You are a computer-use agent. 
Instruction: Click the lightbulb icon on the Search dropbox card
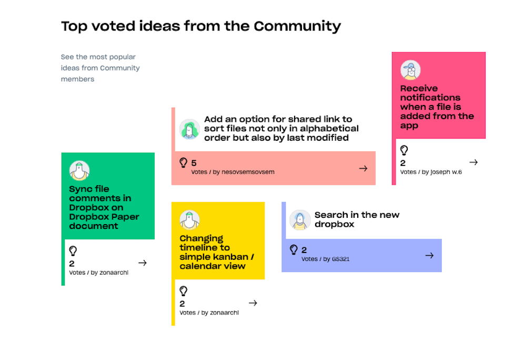coord(294,250)
